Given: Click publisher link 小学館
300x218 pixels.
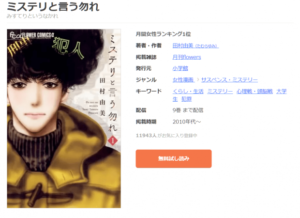Looking at the screenshot, I should [x=180, y=68].
